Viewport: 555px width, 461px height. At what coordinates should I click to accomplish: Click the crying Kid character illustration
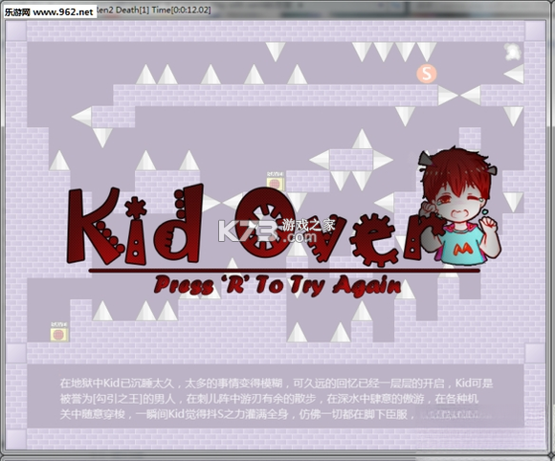point(459,206)
